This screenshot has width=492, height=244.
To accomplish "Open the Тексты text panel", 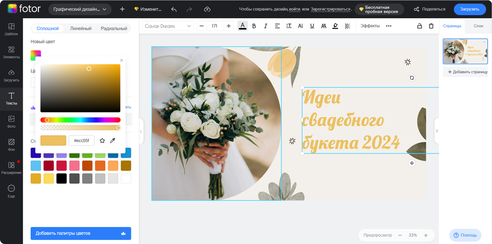I will pyautogui.click(x=11, y=99).
